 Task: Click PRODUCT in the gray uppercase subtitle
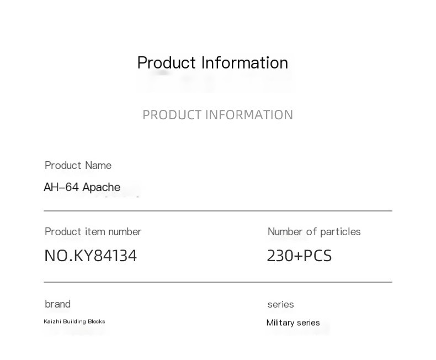pos(172,115)
